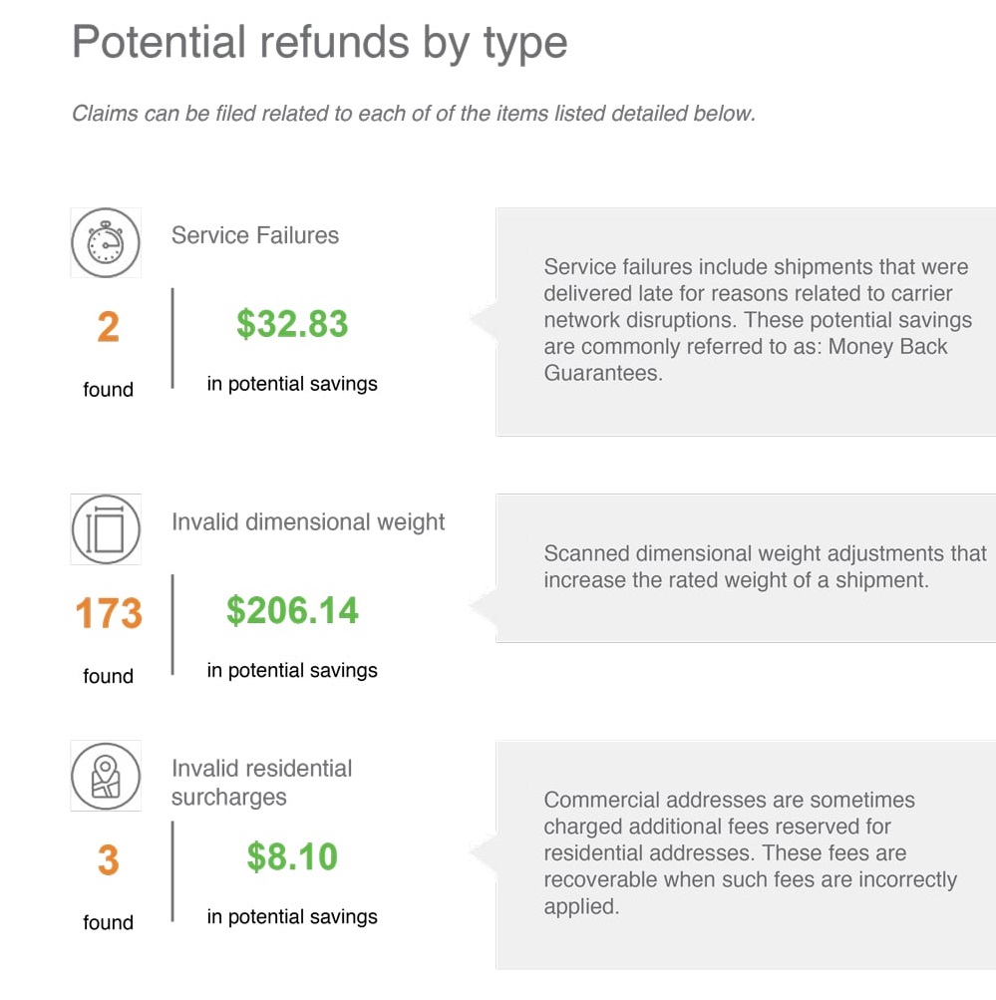
Task: Click the commercial addresses description box
Action: tap(746, 855)
